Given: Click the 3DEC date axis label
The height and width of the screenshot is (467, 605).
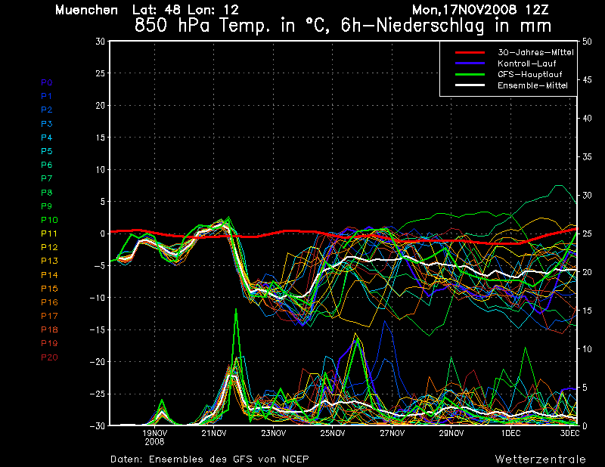Looking at the screenshot, I should (x=570, y=433).
